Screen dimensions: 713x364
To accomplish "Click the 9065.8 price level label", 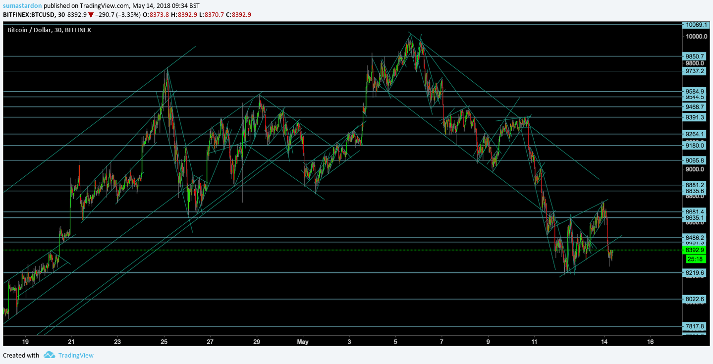I will [x=695, y=160].
